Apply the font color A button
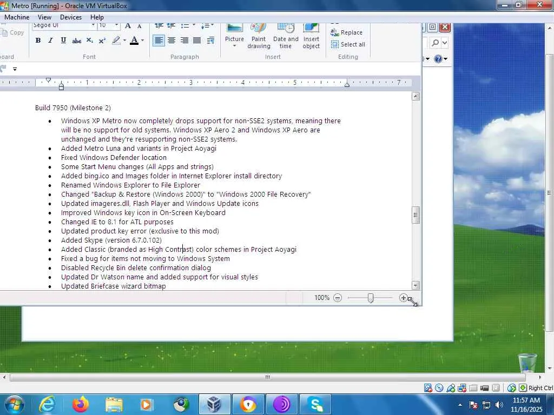The width and height of the screenshot is (554, 415). (134, 41)
